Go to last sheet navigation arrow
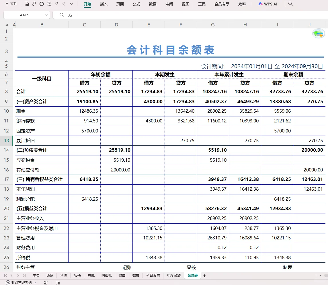 point(24,276)
